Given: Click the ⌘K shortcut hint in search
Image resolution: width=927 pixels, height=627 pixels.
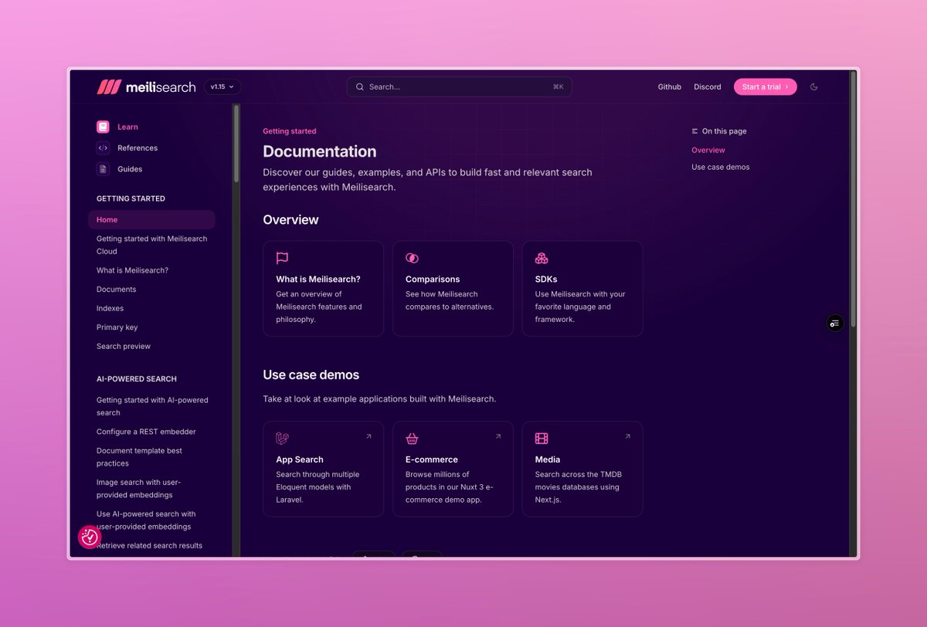Looking at the screenshot, I should click(558, 87).
